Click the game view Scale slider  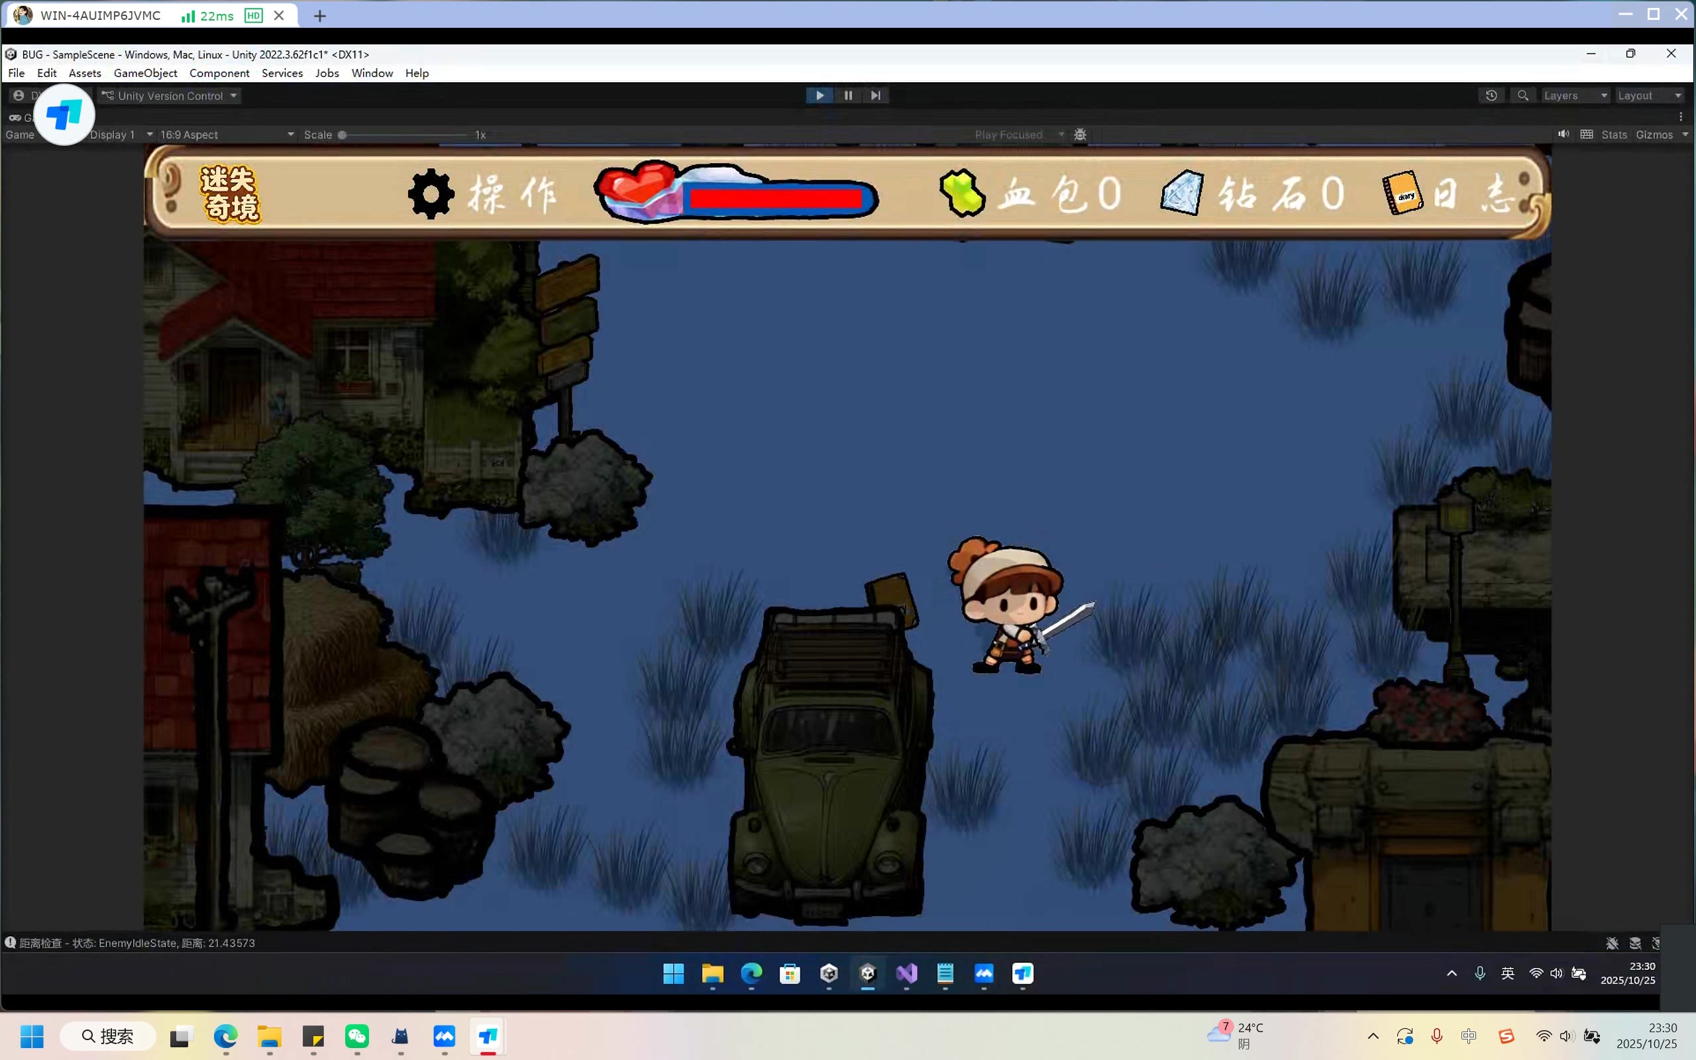point(403,134)
